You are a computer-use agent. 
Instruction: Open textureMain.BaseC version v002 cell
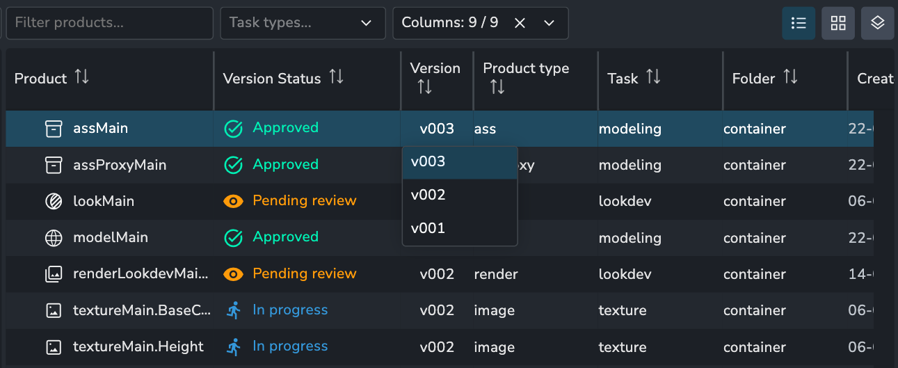(437, 311)
